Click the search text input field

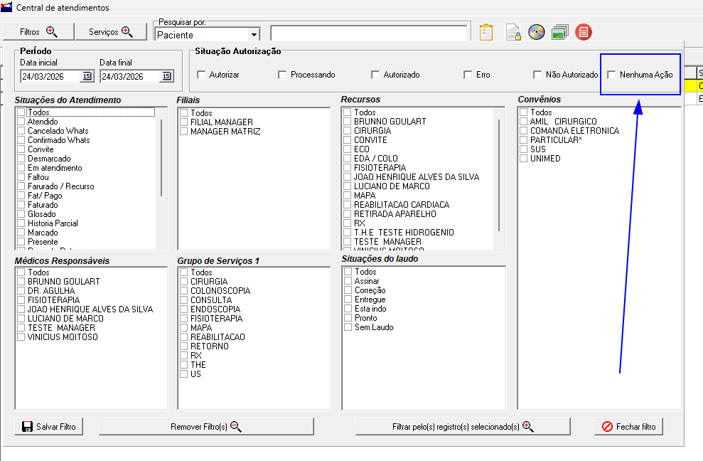click(x=368, y=34)
